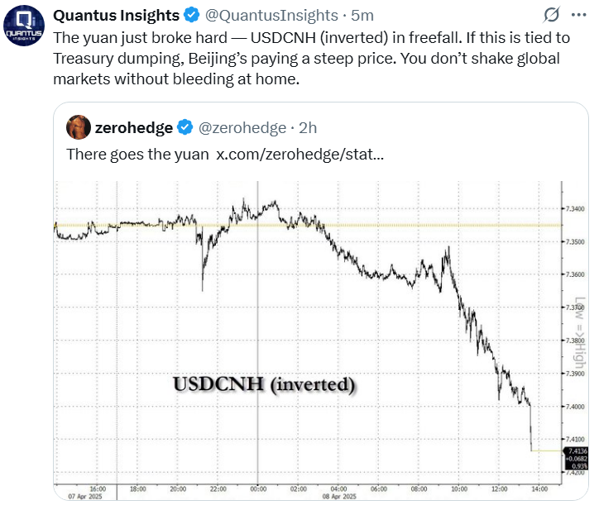Open the @QuantusInsights handle link

[271, 15]
